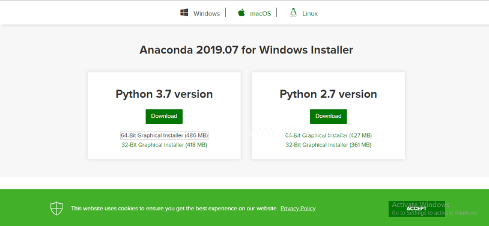This screenshot has width=489, height=226.
Task: Click the Python 2.7 version heading
Action: tap(328, 94)
